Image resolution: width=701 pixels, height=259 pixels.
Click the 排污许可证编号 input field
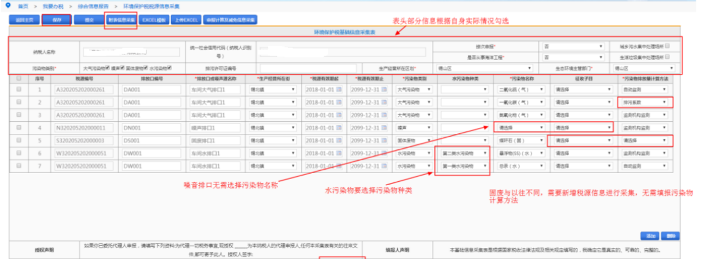(x=304, y=68)
